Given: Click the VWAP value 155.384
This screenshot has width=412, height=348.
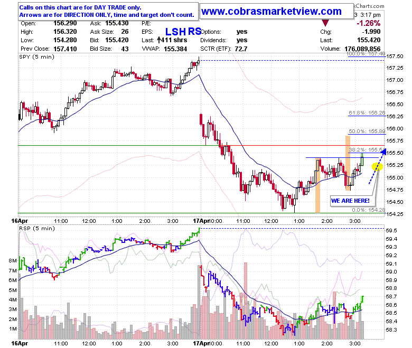Looking at the screenshot, I should click(175, 49).
